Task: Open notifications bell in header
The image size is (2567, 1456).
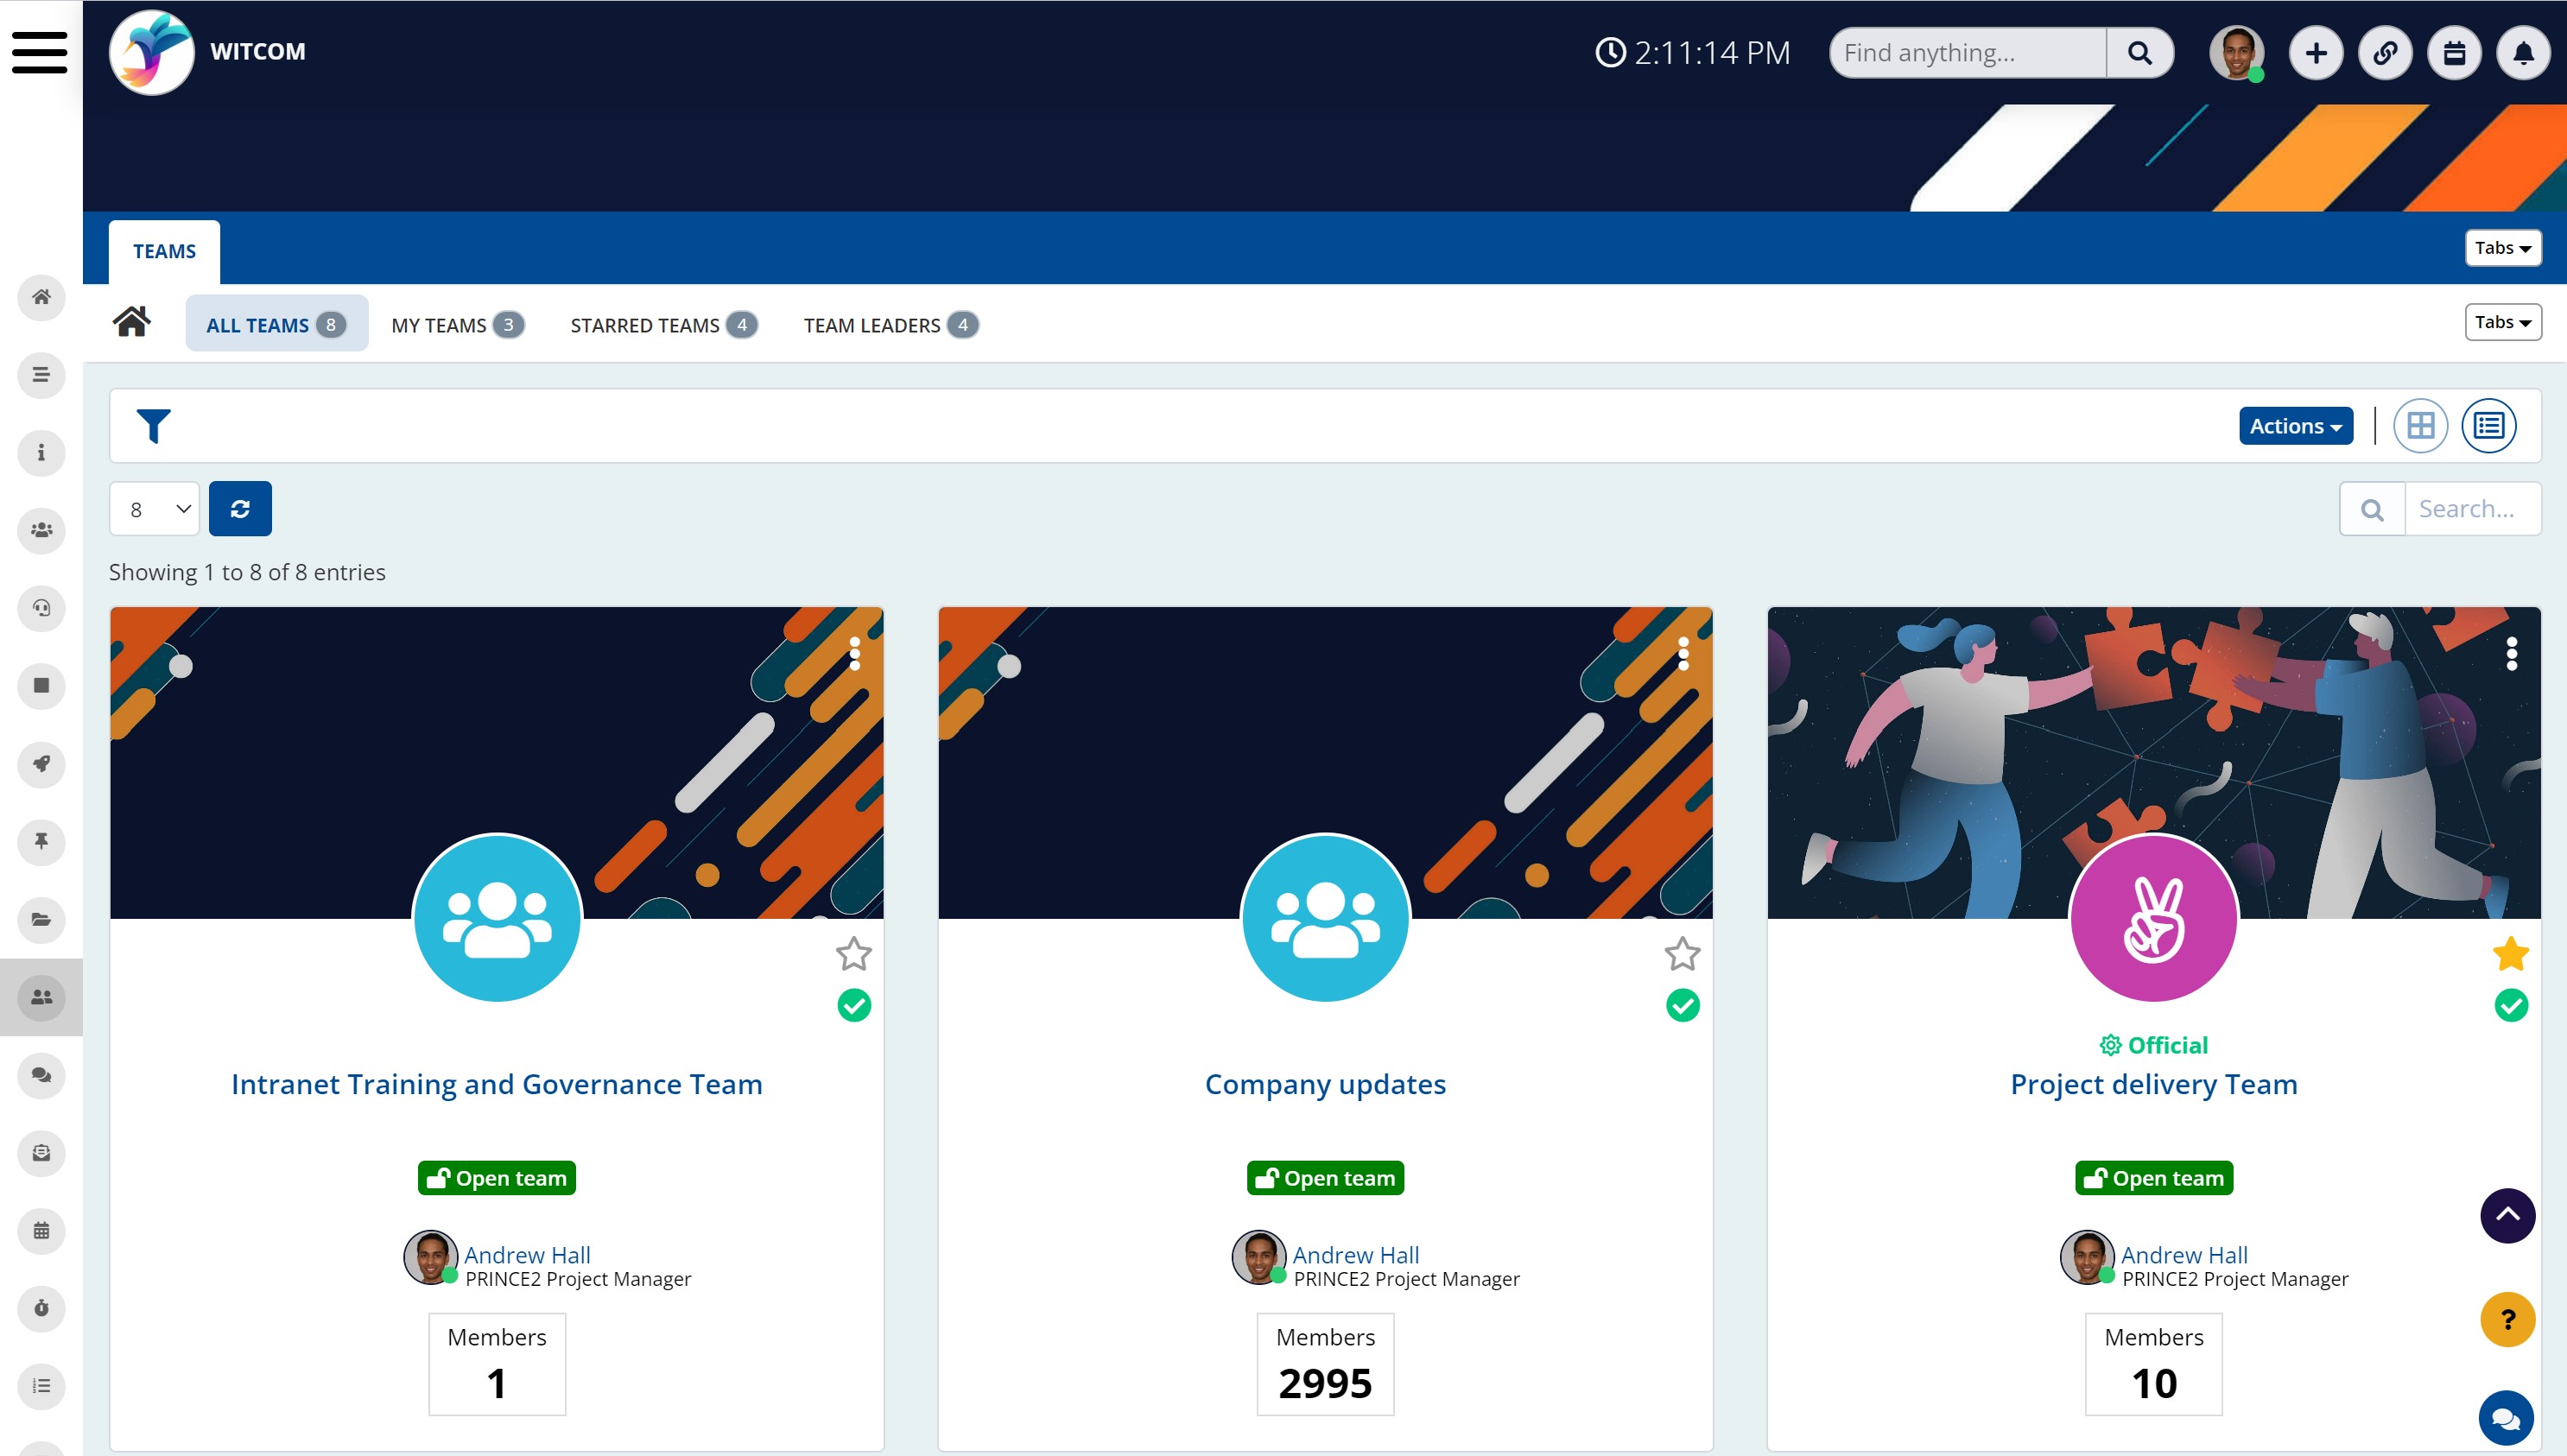Action: (2523, 53)
